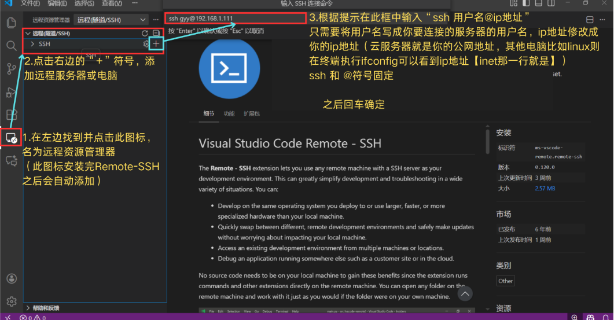Open editor more actions ellipsis at top right
Image resolution: width=614 pixels, height=320 pixels.
(602, 20)
